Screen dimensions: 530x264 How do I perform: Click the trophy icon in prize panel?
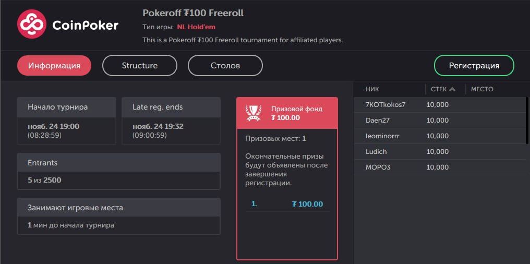tap(254, 113)
